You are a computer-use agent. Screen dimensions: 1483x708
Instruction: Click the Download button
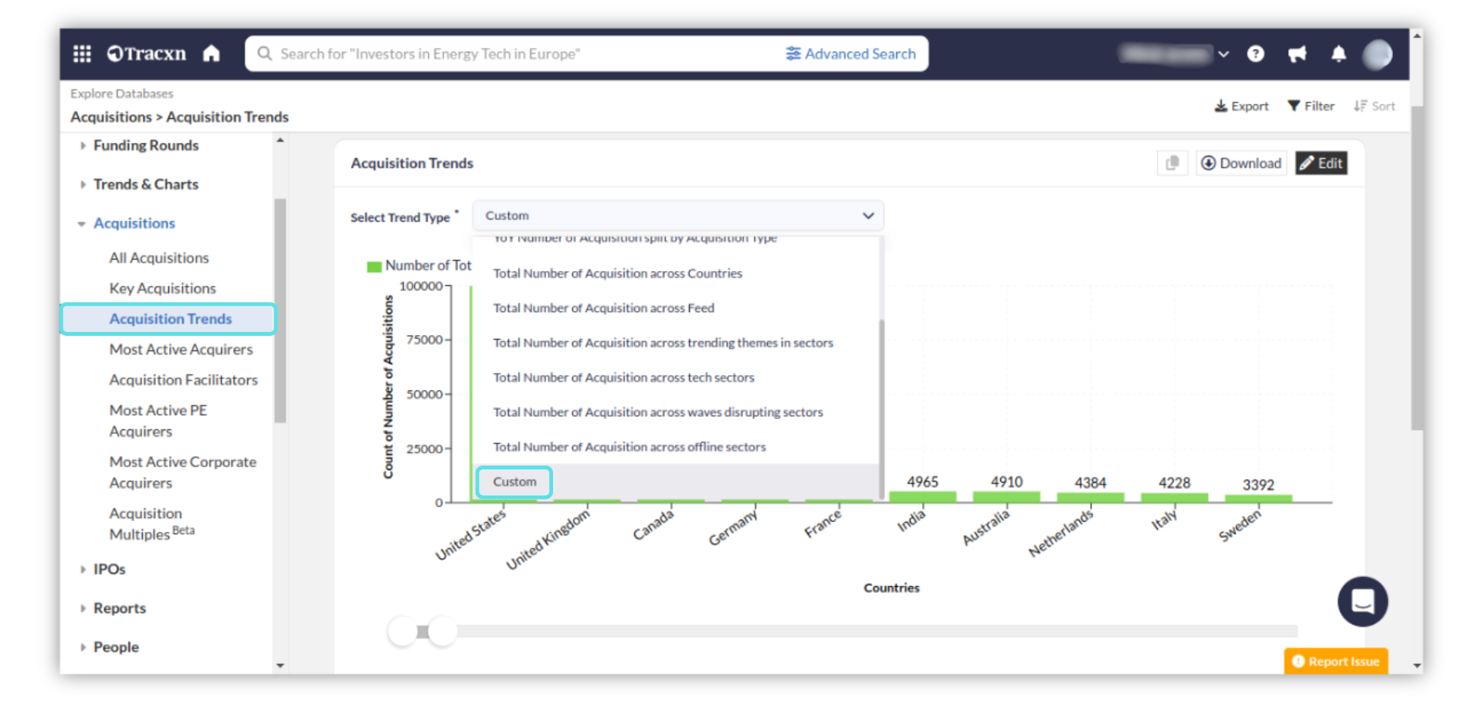coord(1241,163)
